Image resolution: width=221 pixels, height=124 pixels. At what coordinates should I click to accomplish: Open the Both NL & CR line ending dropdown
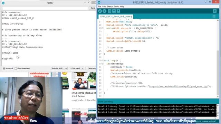59,69
